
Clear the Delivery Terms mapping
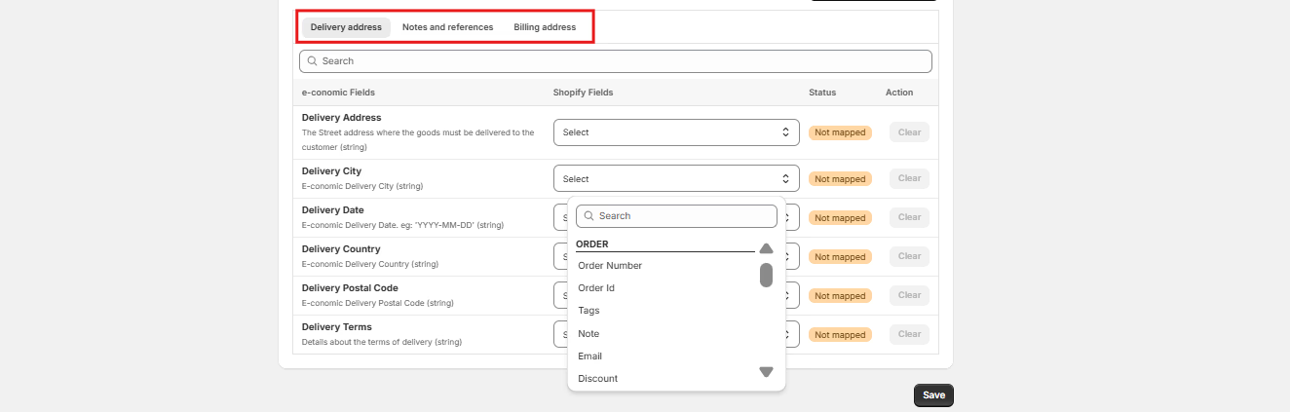[909, 334]
